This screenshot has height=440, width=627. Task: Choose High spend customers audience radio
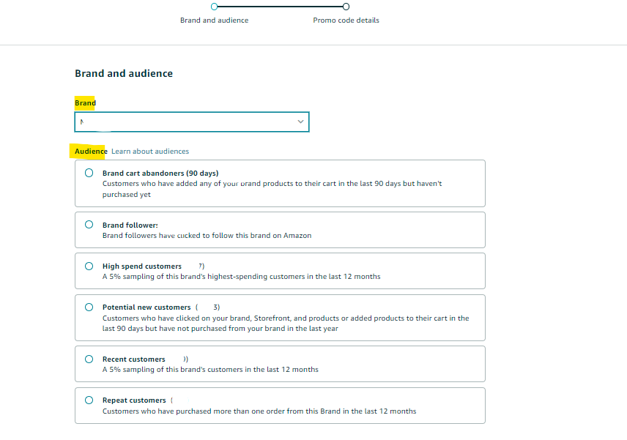coord(89,266)
